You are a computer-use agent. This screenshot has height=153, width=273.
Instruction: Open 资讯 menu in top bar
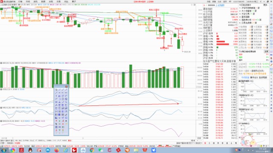[35, 1]
